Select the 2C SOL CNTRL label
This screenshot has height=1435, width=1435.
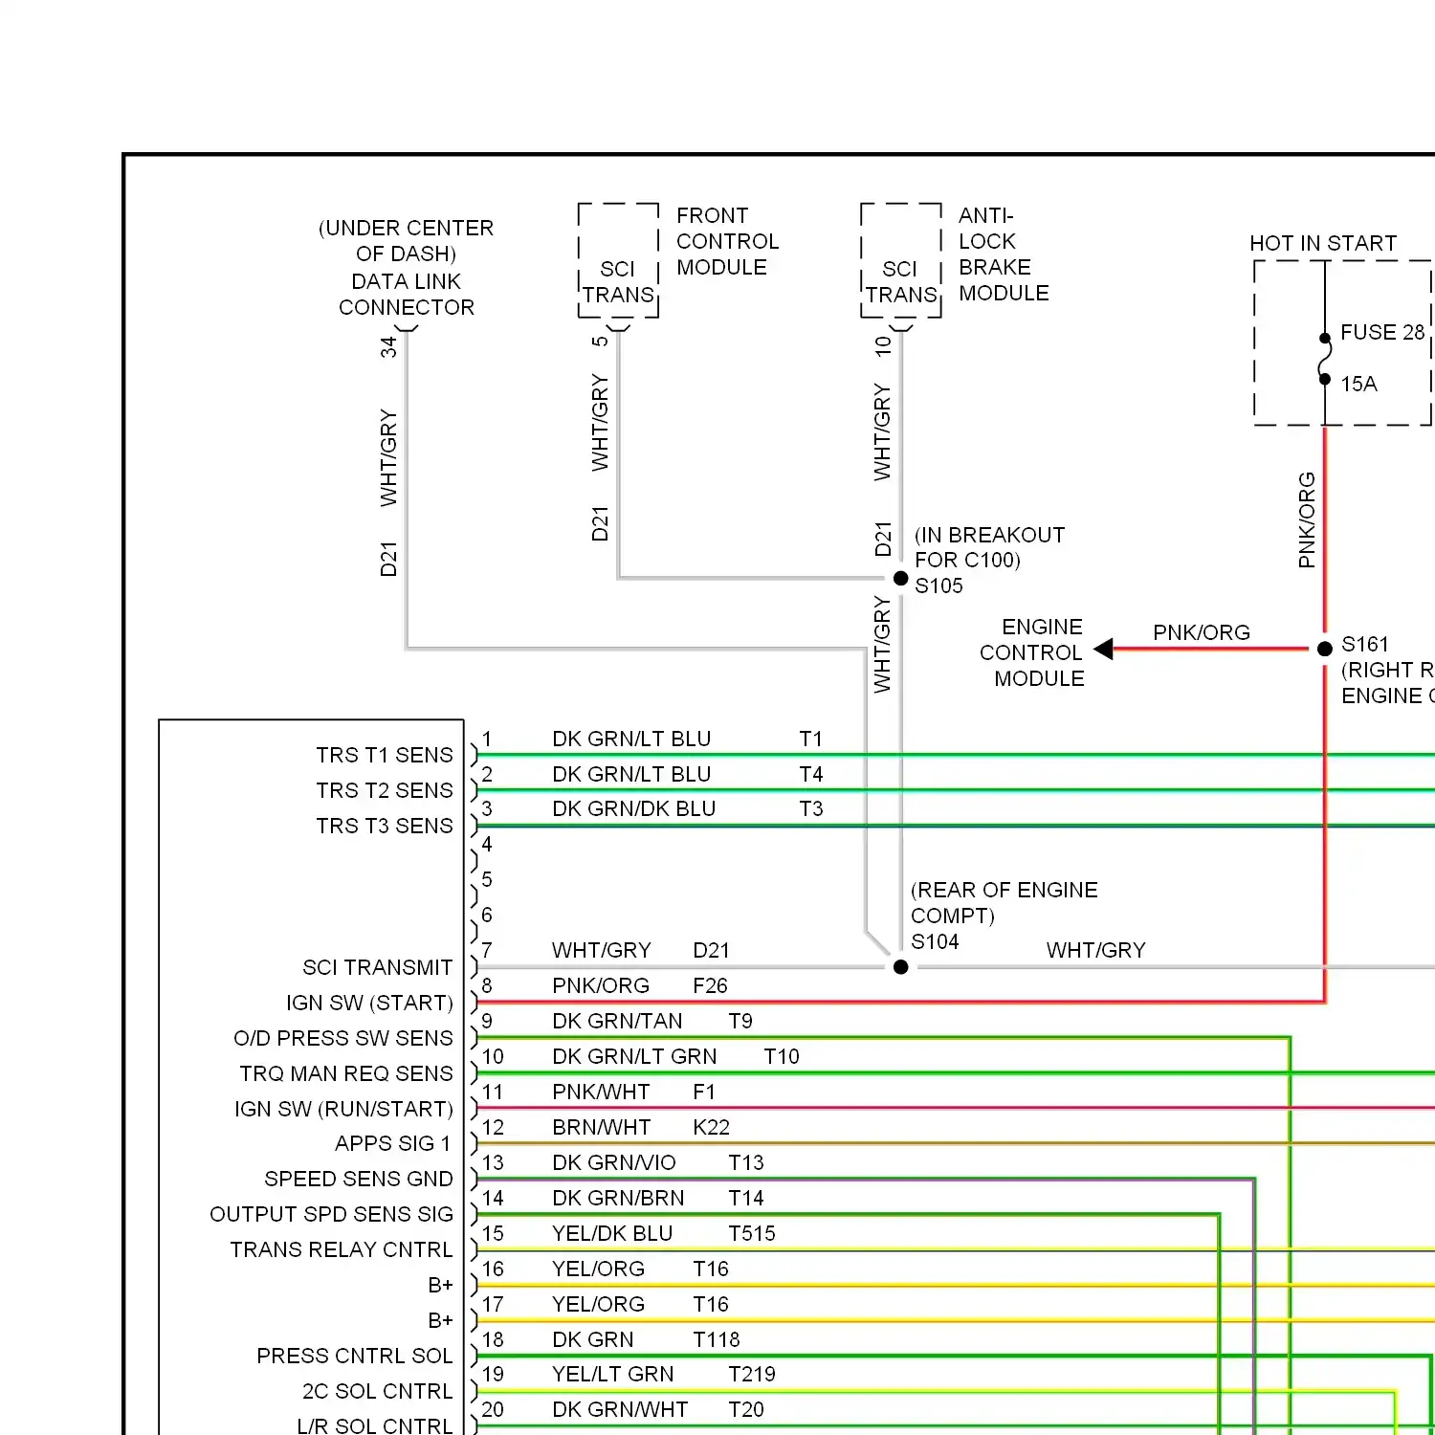[378, 1391]
